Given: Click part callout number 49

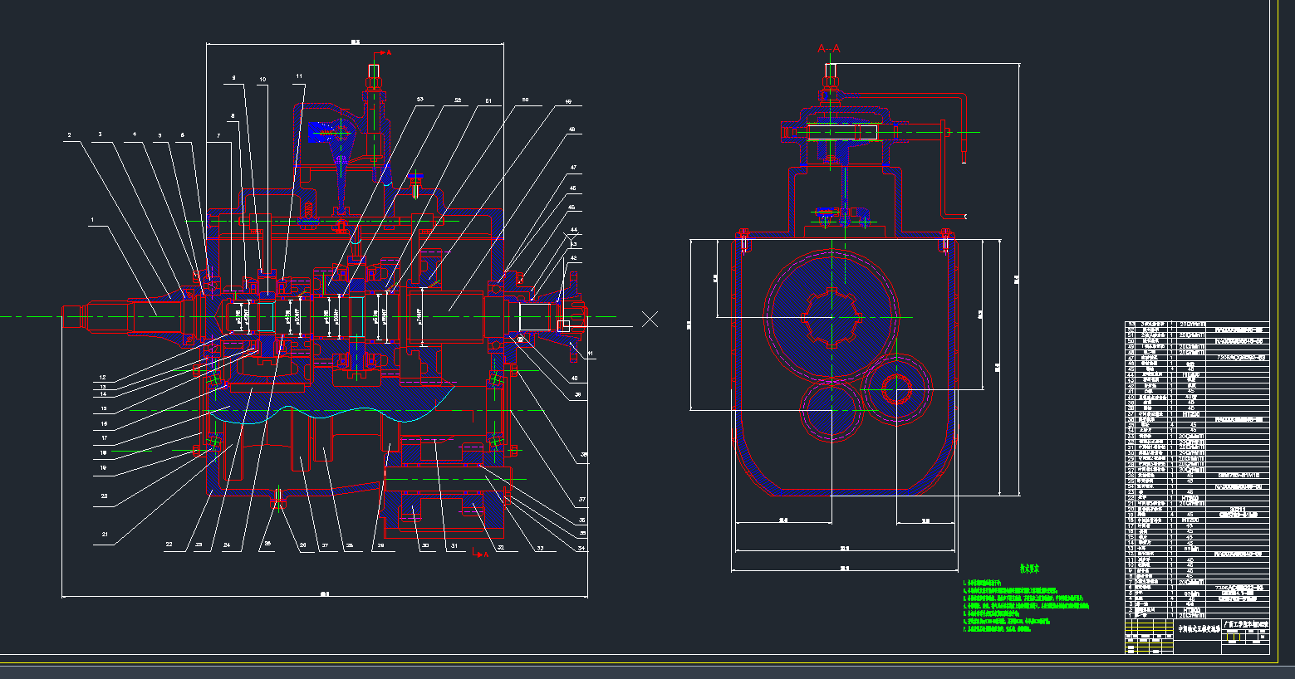Looking at the screenshot, I should click(x=569, y=102).
